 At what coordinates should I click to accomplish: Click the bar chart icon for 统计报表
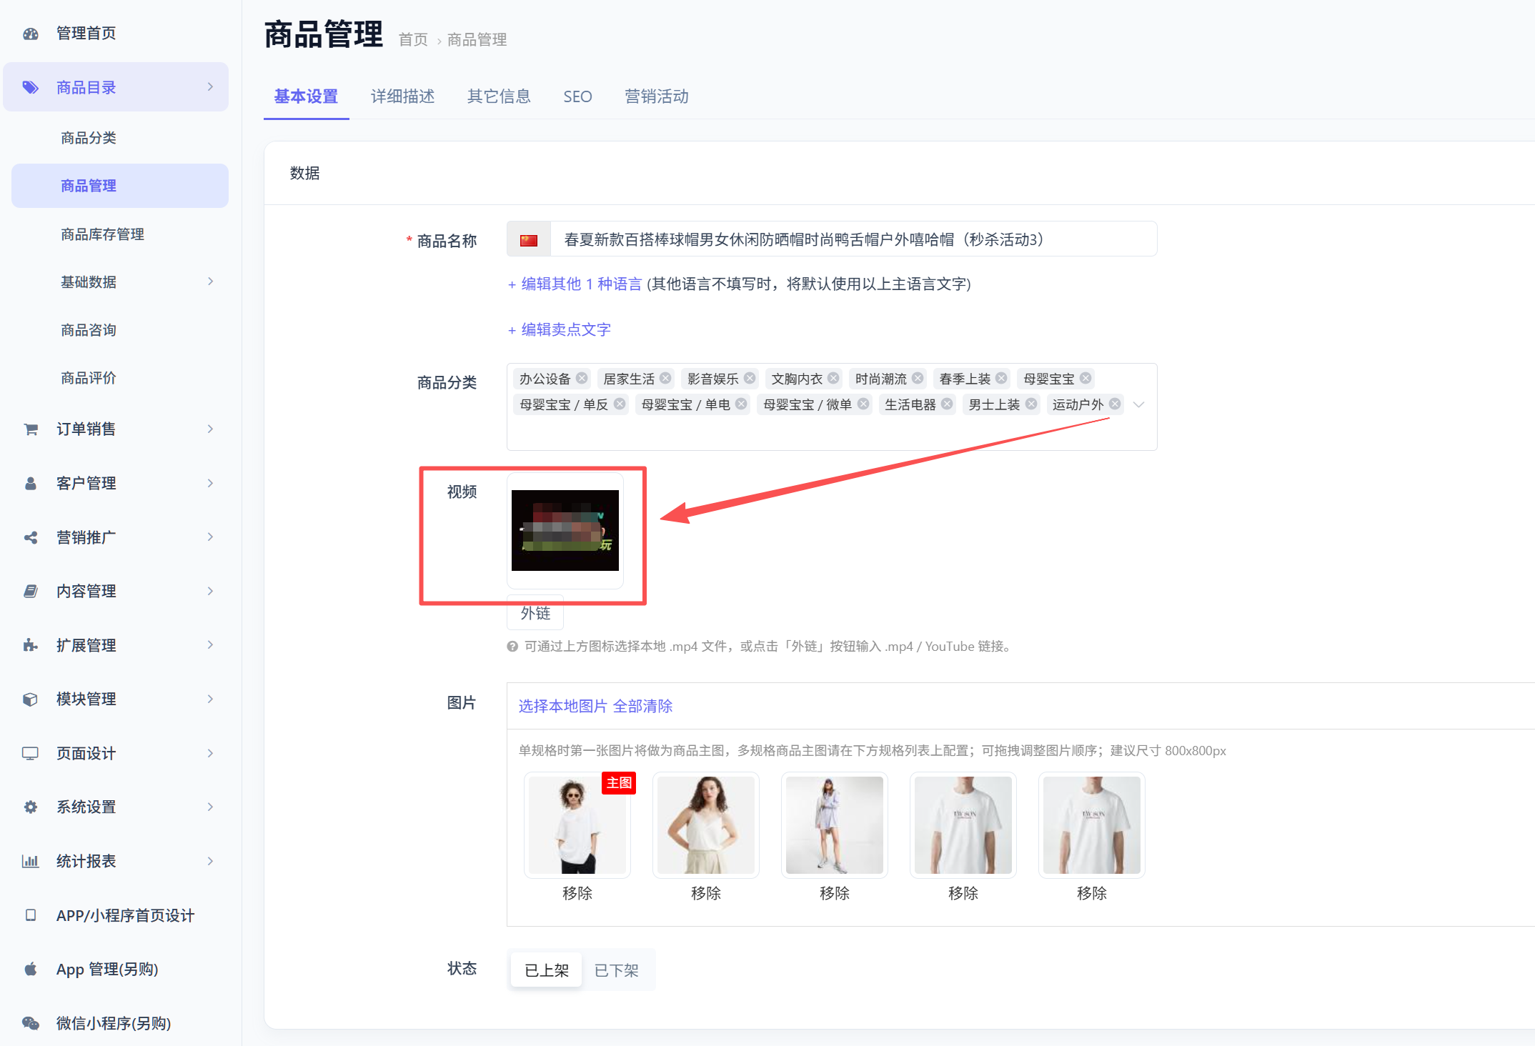pos(30,861)
